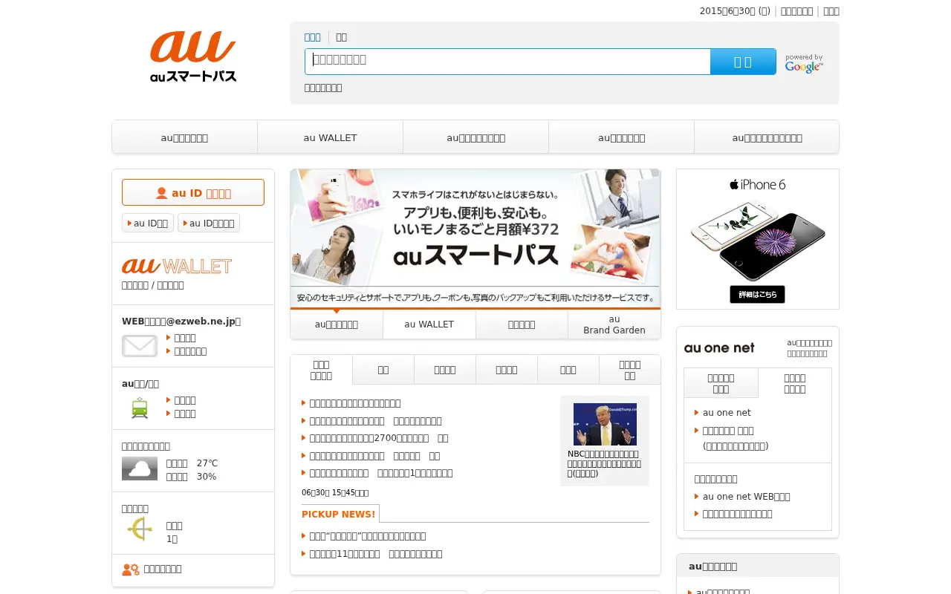951x594 pixels.
Task: Open the news photo thumbnail of the man
Action: [605, 424]
